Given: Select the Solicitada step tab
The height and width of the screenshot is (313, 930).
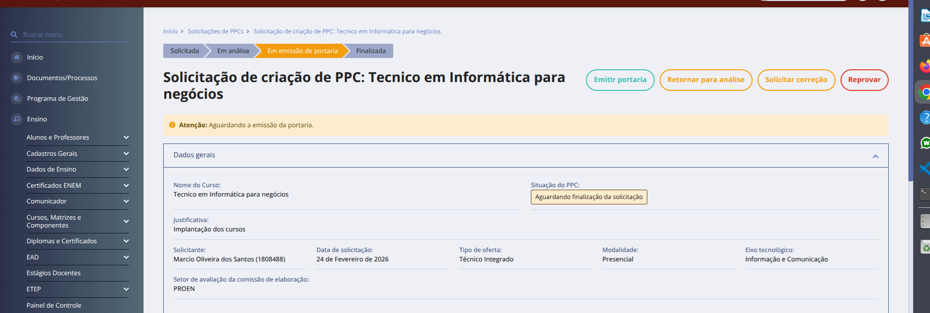Looking at the screenshot, I should click(185, 51).
